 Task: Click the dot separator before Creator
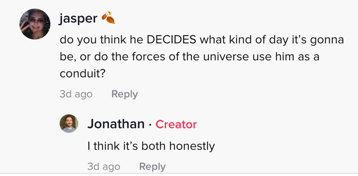click(x=150, y=125)
